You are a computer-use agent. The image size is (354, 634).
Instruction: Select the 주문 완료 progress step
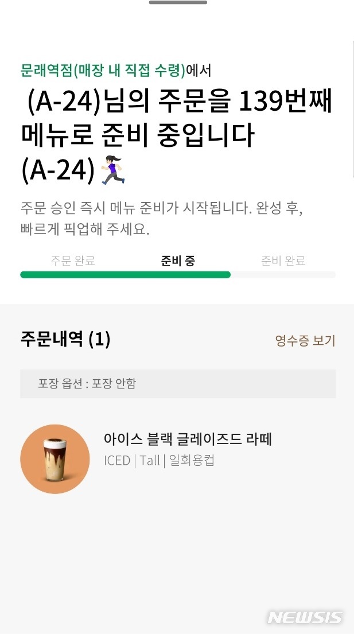(73, 260)
